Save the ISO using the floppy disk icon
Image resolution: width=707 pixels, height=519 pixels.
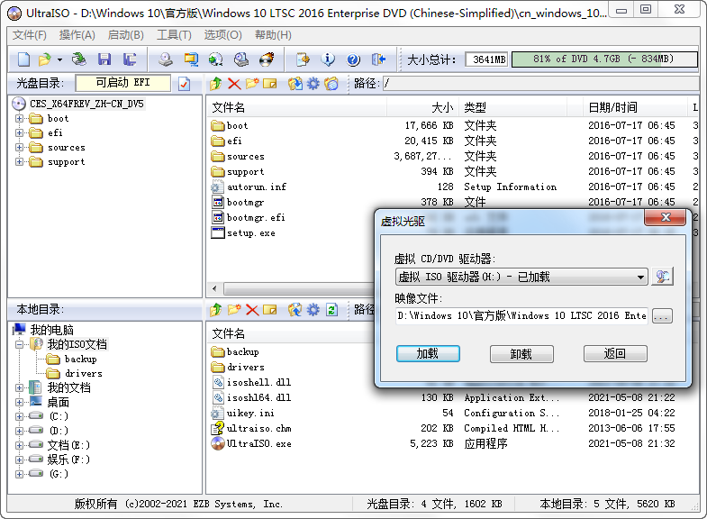click(x=104, y=59)
